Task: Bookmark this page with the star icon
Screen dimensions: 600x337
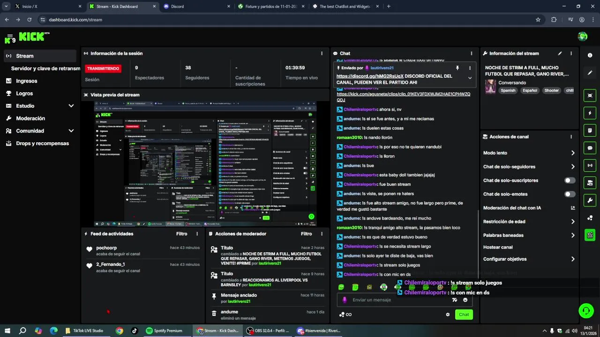Action: tap(538, 20)
